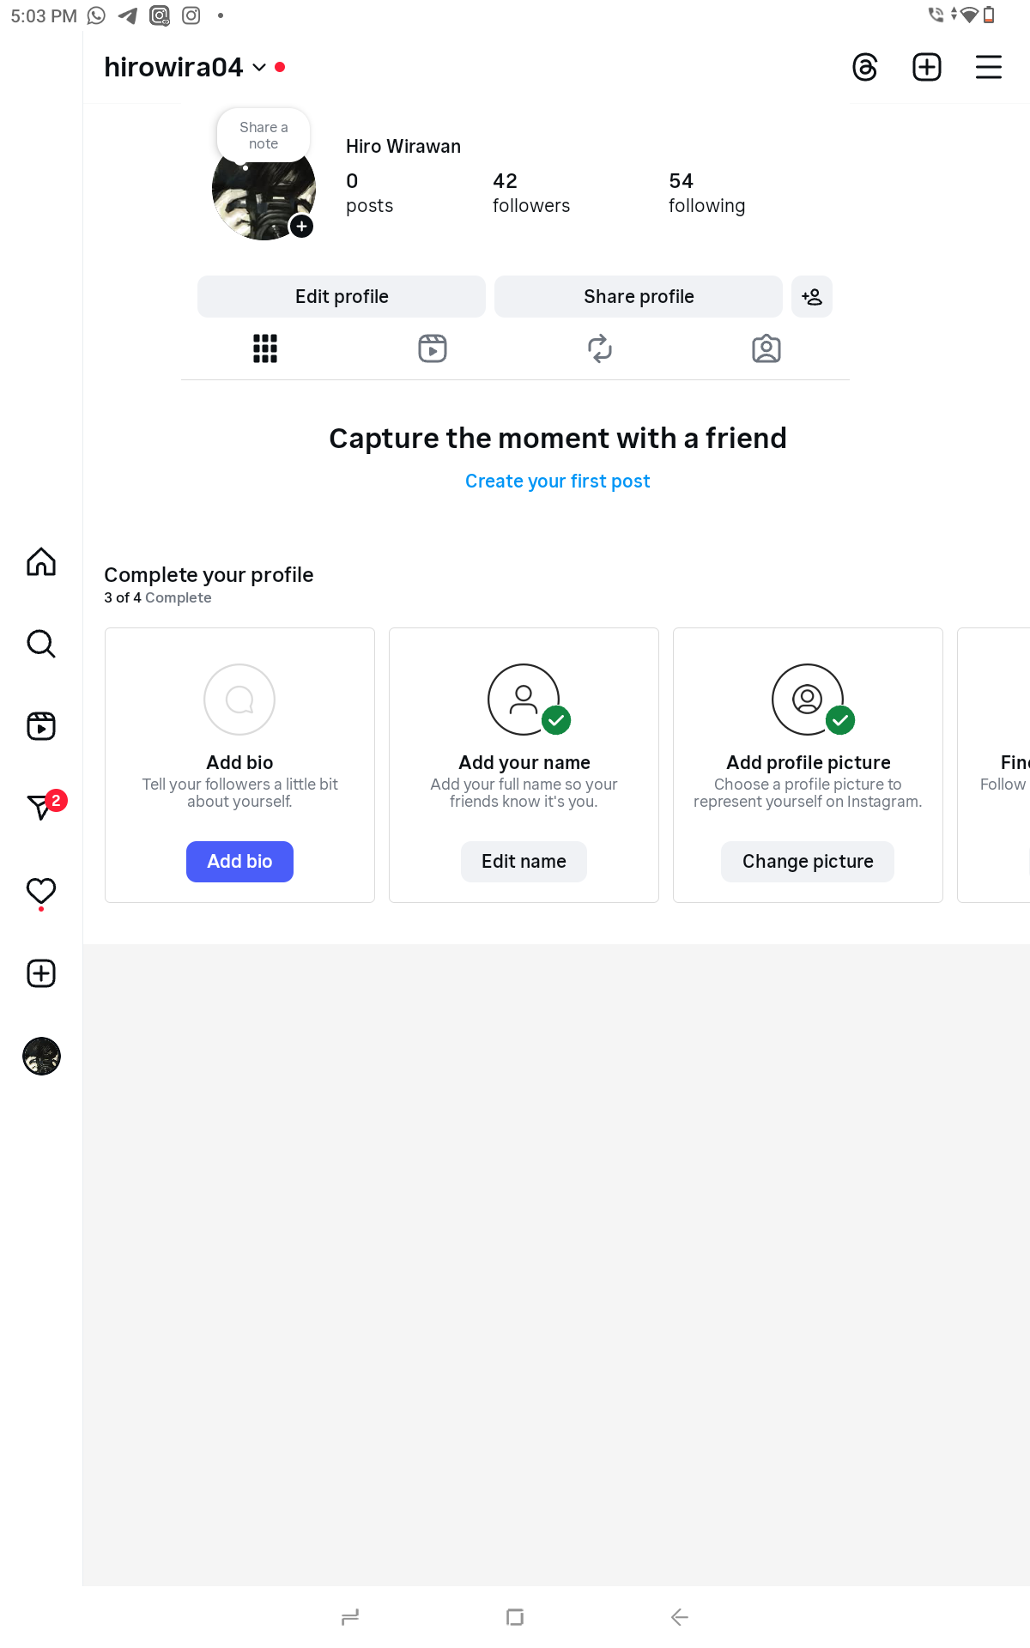Tap the sidebar create plus icon
Image resolution: width=1030 pixels, height=1648 pixels.
click(x=41, y=973)
